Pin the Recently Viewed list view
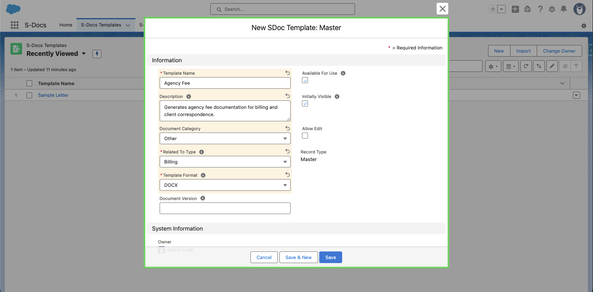This screenshot has width=593, height=292. (96, 54)
